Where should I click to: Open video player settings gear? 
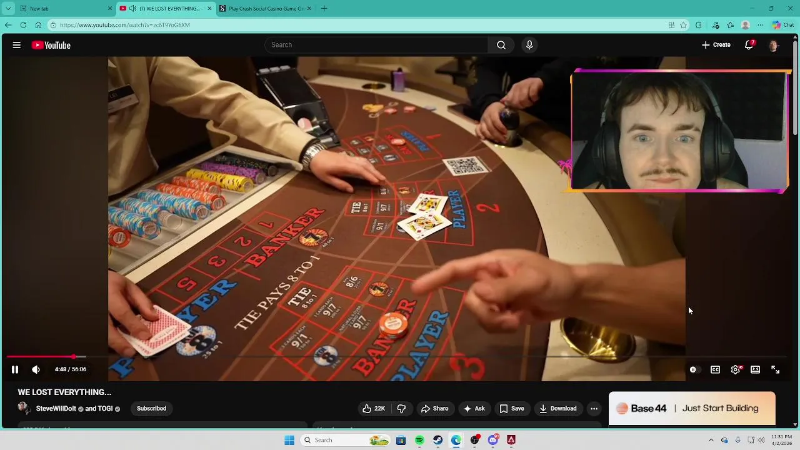tap(736, 369)
